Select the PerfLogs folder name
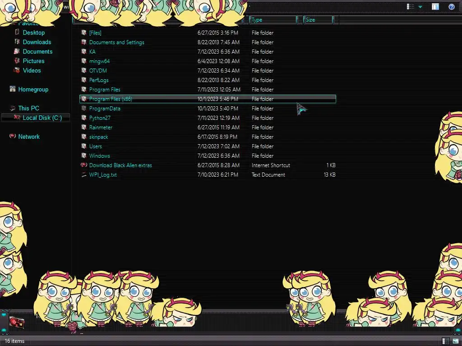The width and height of the screenshot is (462, 346). [x=99, y=80]
